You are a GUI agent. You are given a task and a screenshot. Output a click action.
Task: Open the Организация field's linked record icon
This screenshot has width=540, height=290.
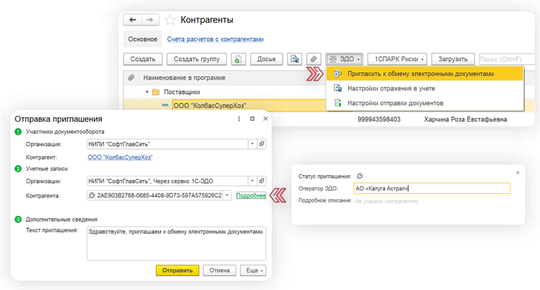click(262, 144)
